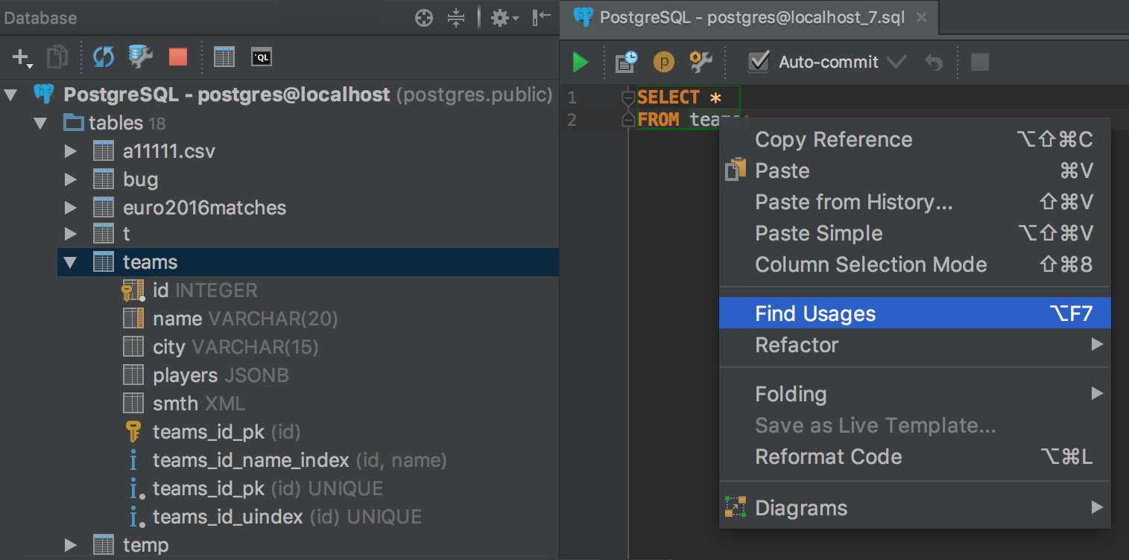Click the red Disconnect stop icon
1129x560 pixels.
tap(178, 57)
